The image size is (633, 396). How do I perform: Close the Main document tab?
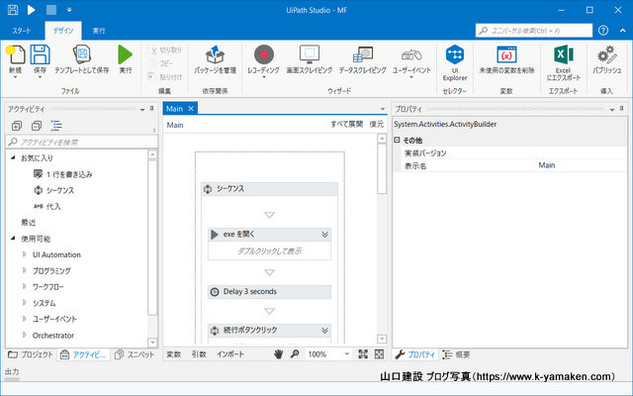coord(192,108)
